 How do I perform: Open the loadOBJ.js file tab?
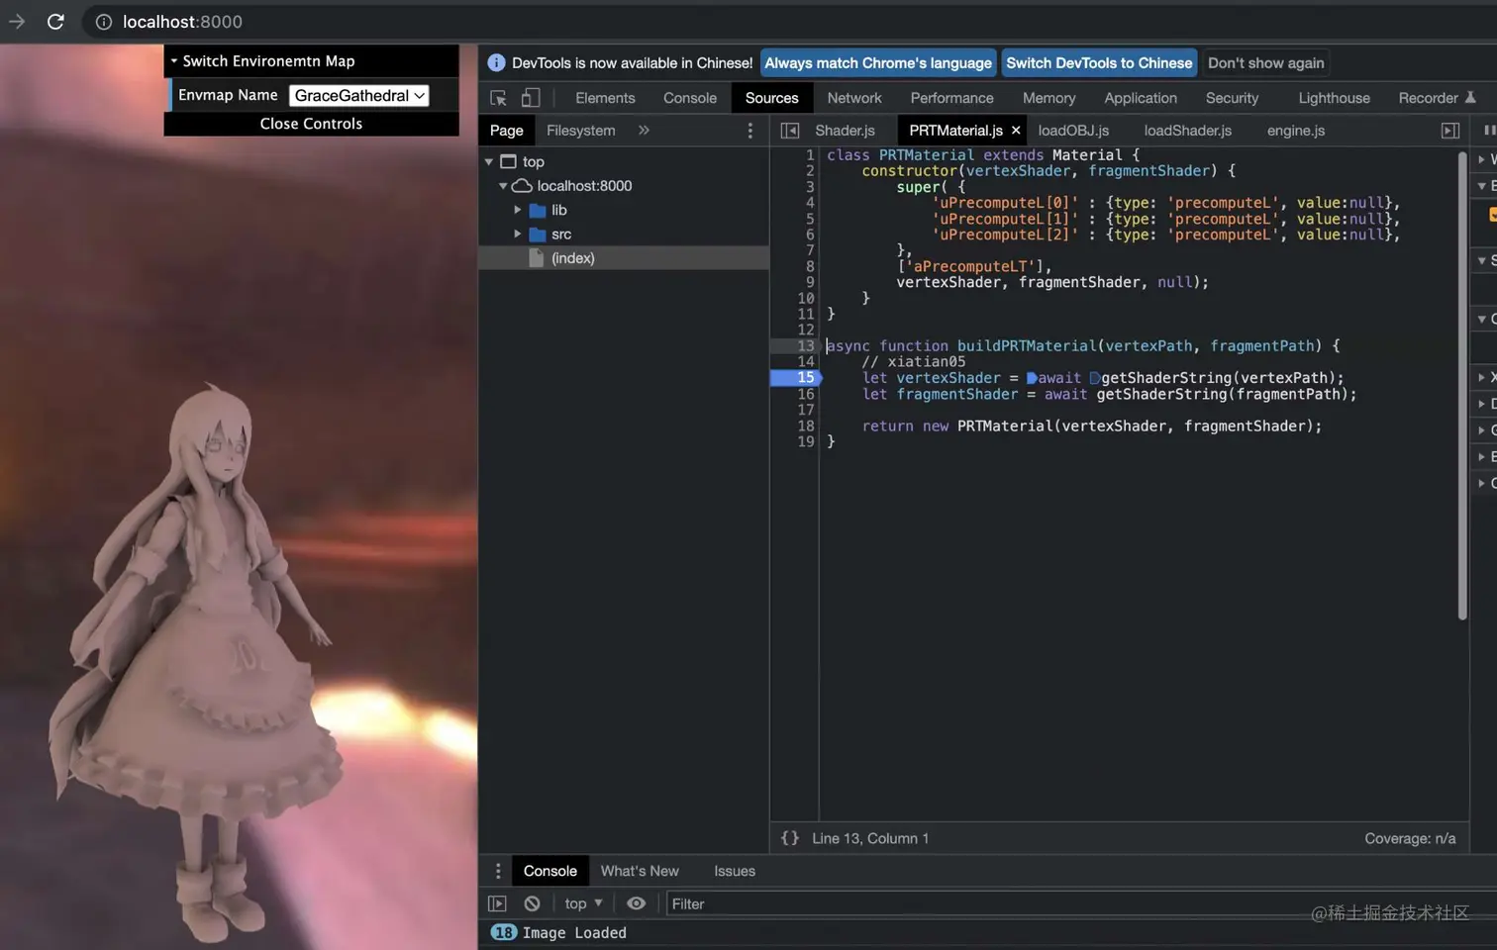1073,131
